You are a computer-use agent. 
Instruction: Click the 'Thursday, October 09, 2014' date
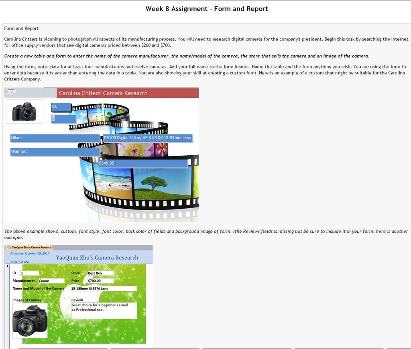[30, 253]
